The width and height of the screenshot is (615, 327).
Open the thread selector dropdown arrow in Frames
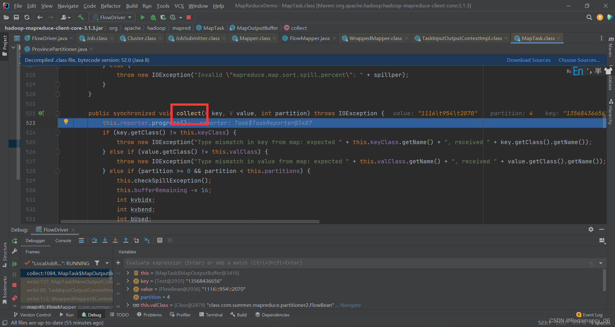click(x=107, y=263)
